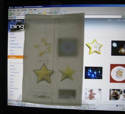Switch to the Web tab on Bing
The image size is (125, 114).
click(x=12, y=21)
